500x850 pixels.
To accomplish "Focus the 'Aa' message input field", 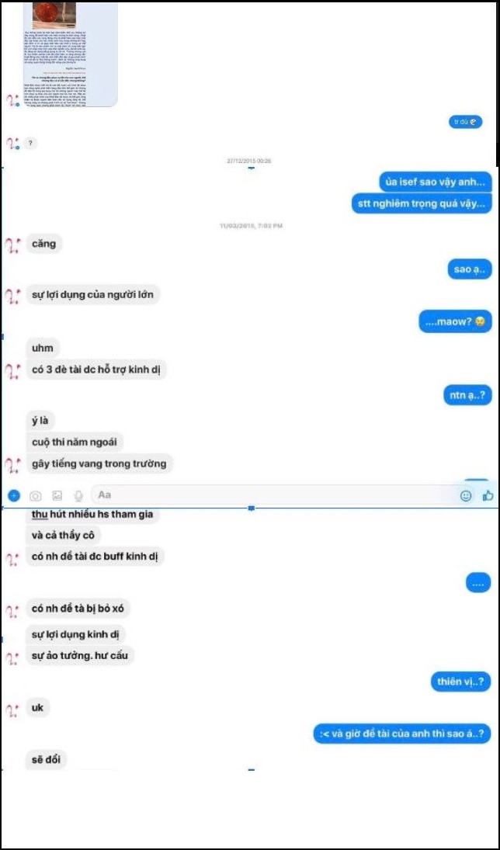I will click(274, 495).
